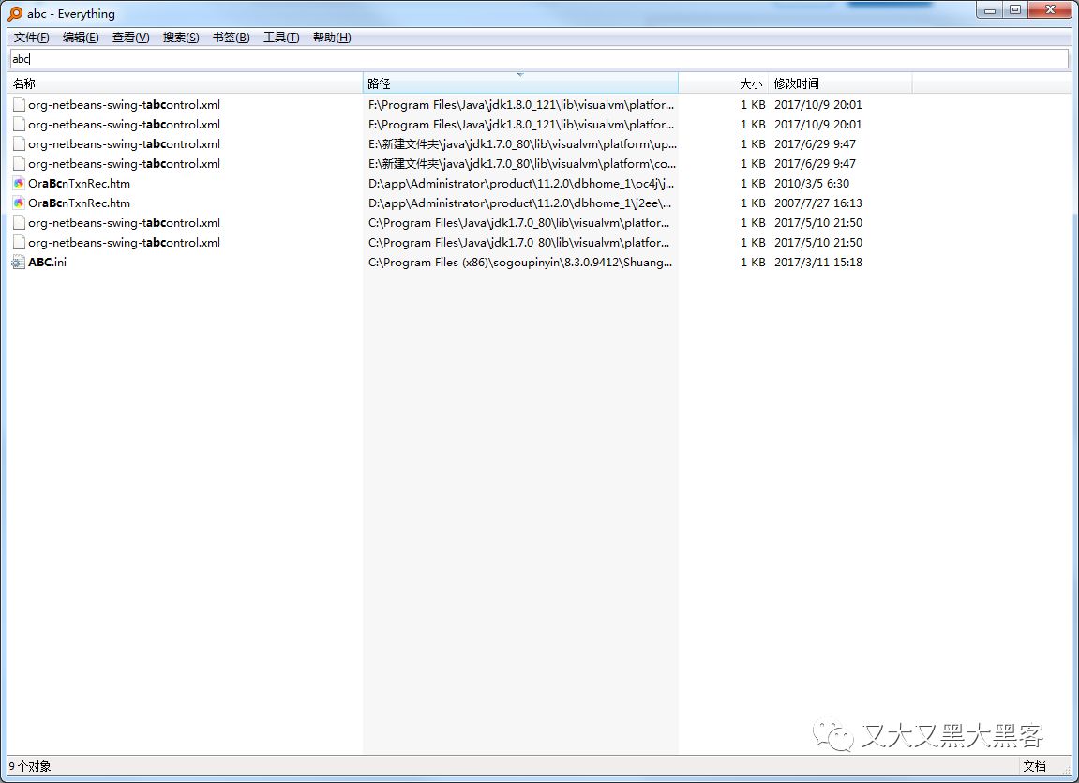The image size is (1079, 783).
Task: Sort results by the 名称 column header
Action: point(186,83)
